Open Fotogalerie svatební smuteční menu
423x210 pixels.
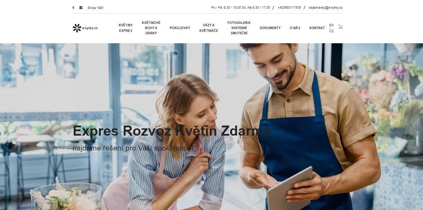click(x=239, y=28)
